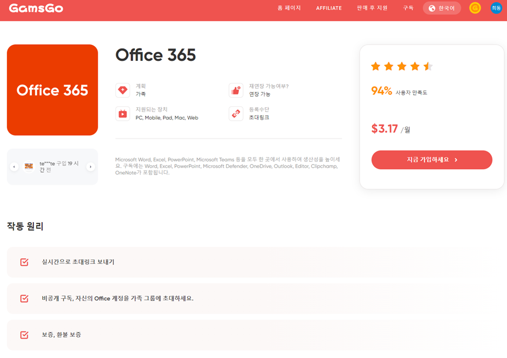507x358 pixels.
Task: Open the 한국어 language dropdown
Action: [442, 9]
